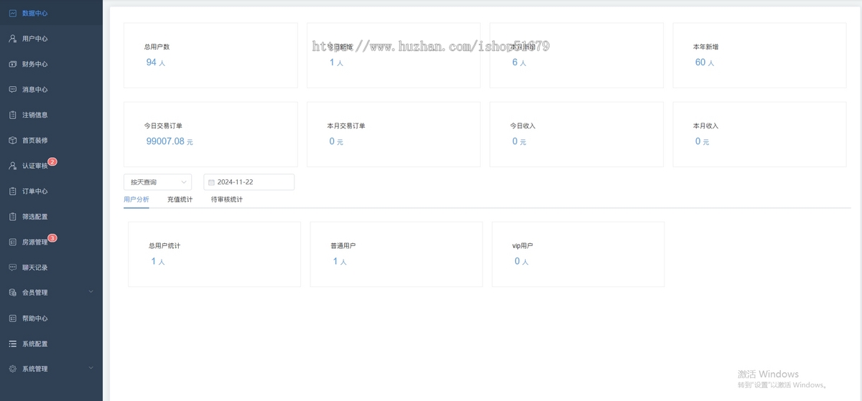Click the 94 人 value

click(x=156, y=63)
